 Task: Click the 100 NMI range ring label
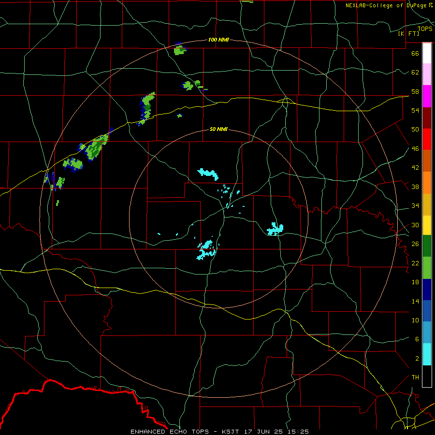tap(218, 40)
